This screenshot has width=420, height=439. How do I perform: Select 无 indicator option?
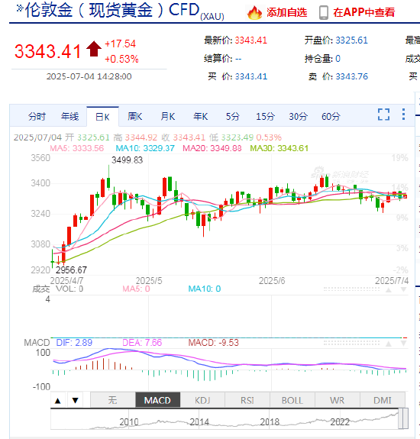(112, 400)
